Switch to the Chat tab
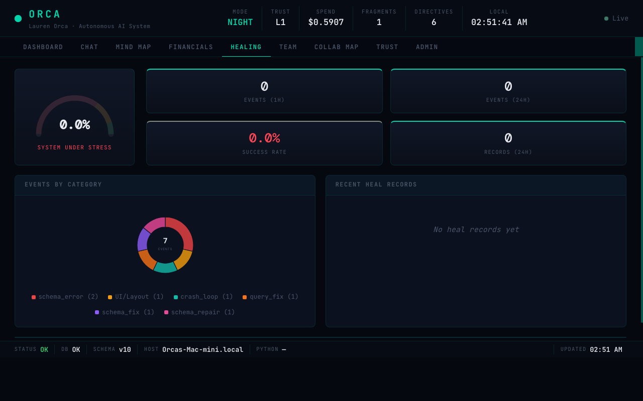The width and height of the screenshot is (643, 401). 89,47
